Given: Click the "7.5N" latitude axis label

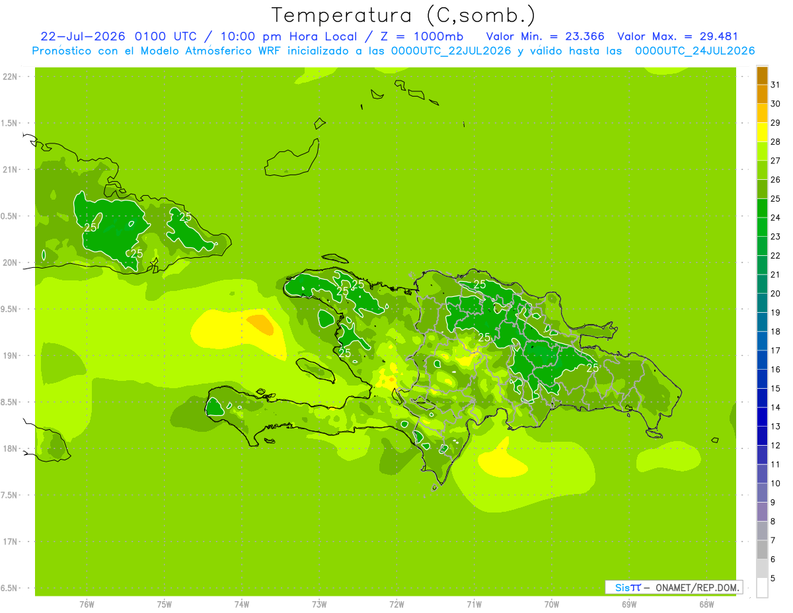Looking at the screenshot, I should tap(9, 495).
